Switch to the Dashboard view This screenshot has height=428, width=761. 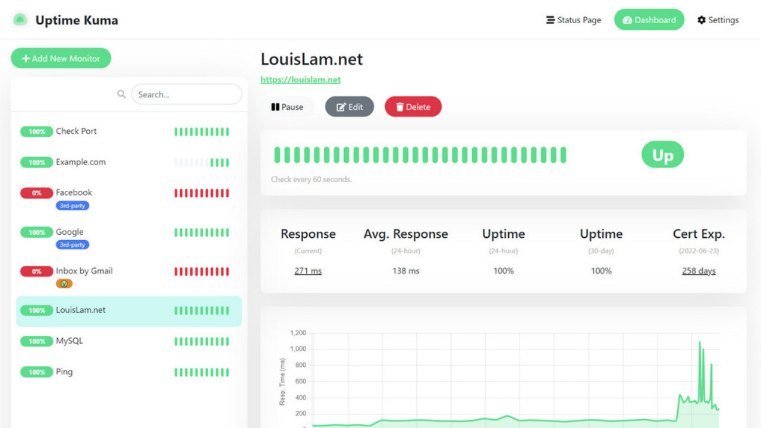point(649,20)
